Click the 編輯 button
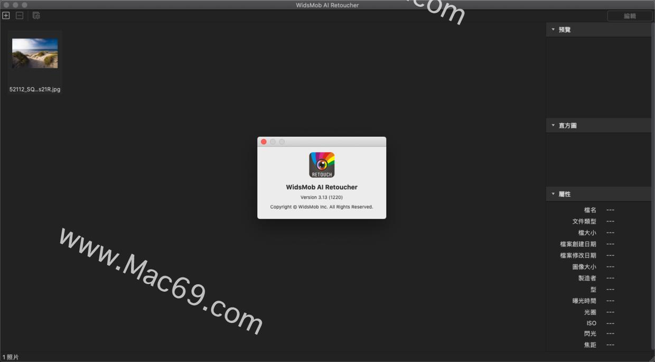The image size is (655, 362). coord(630,16)
